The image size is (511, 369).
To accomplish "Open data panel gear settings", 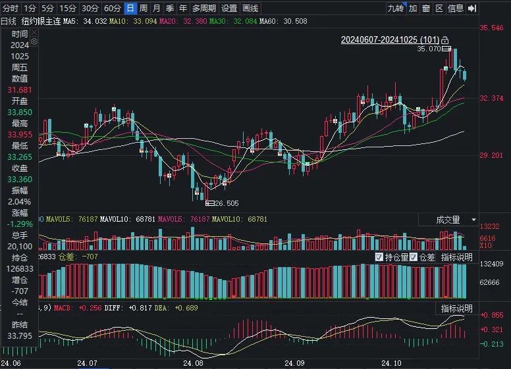I will coord(34,41).
